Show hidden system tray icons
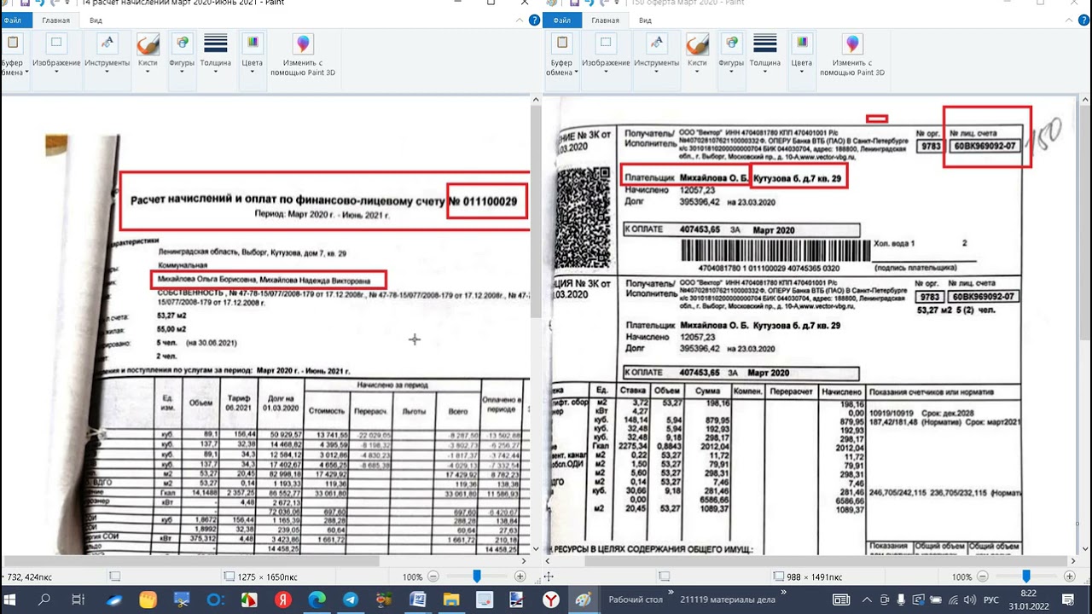Viewport: 1092px width, 614px height. [x=866, y=600]
